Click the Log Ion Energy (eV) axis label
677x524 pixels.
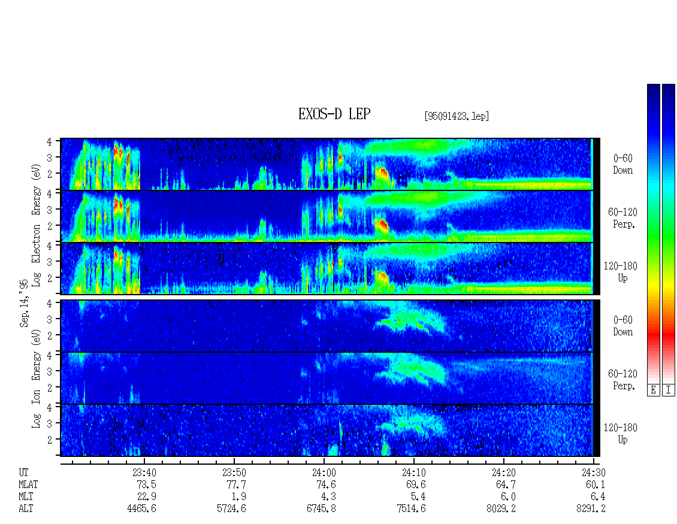pos(36,378)
